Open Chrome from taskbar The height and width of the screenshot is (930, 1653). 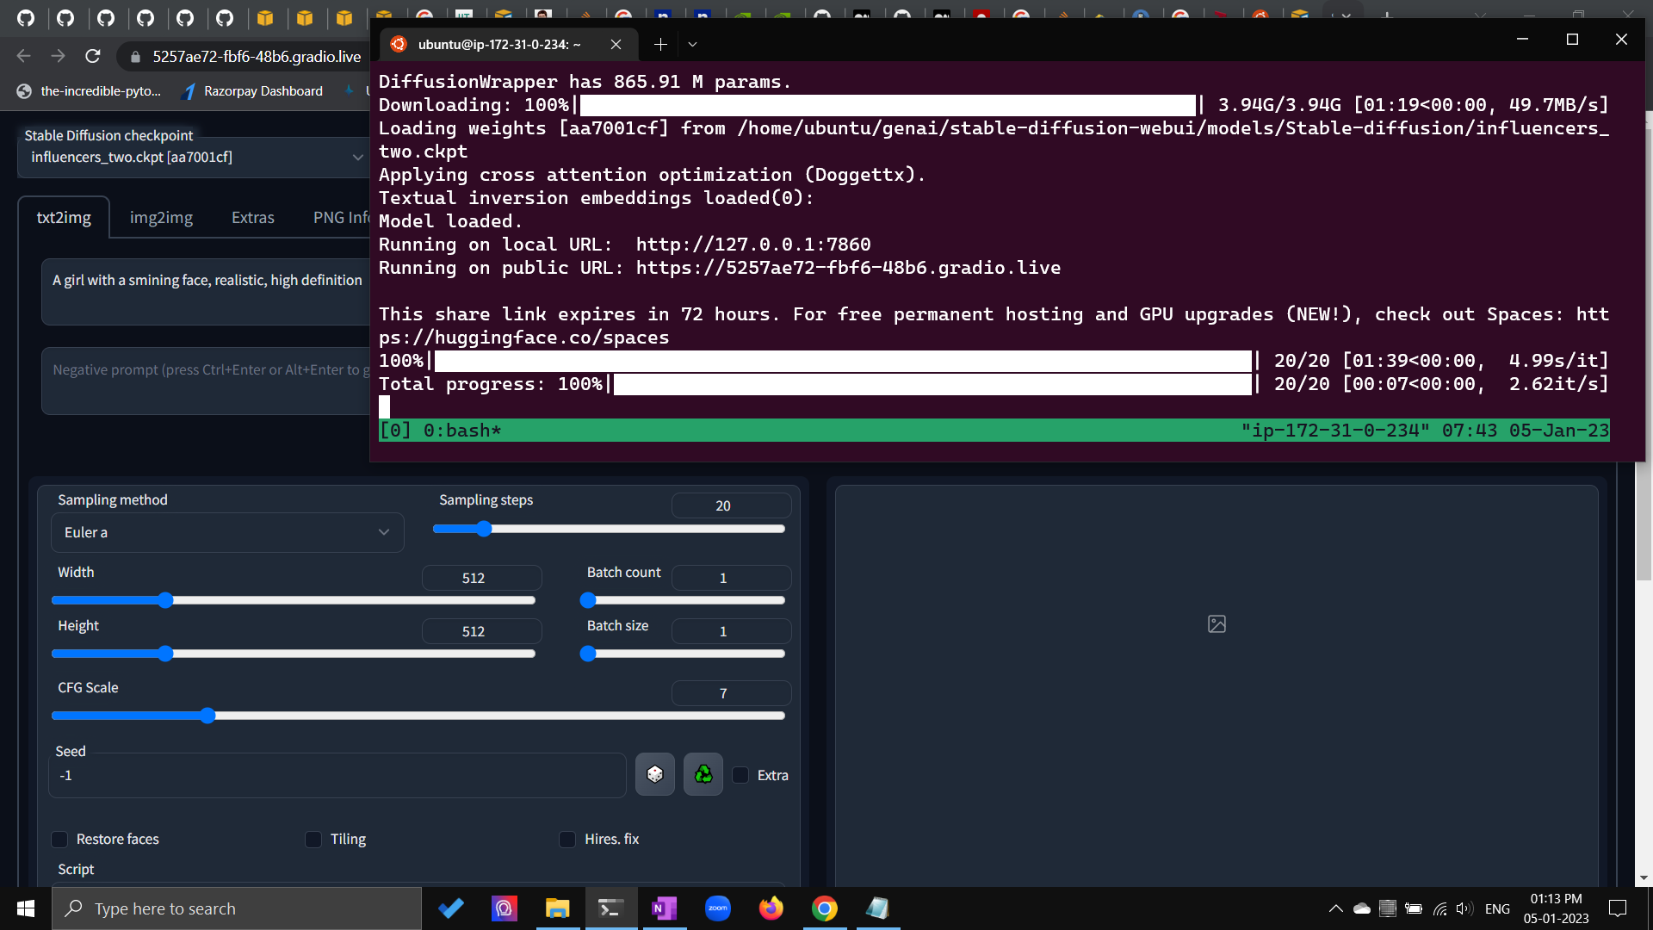(825, 908)
